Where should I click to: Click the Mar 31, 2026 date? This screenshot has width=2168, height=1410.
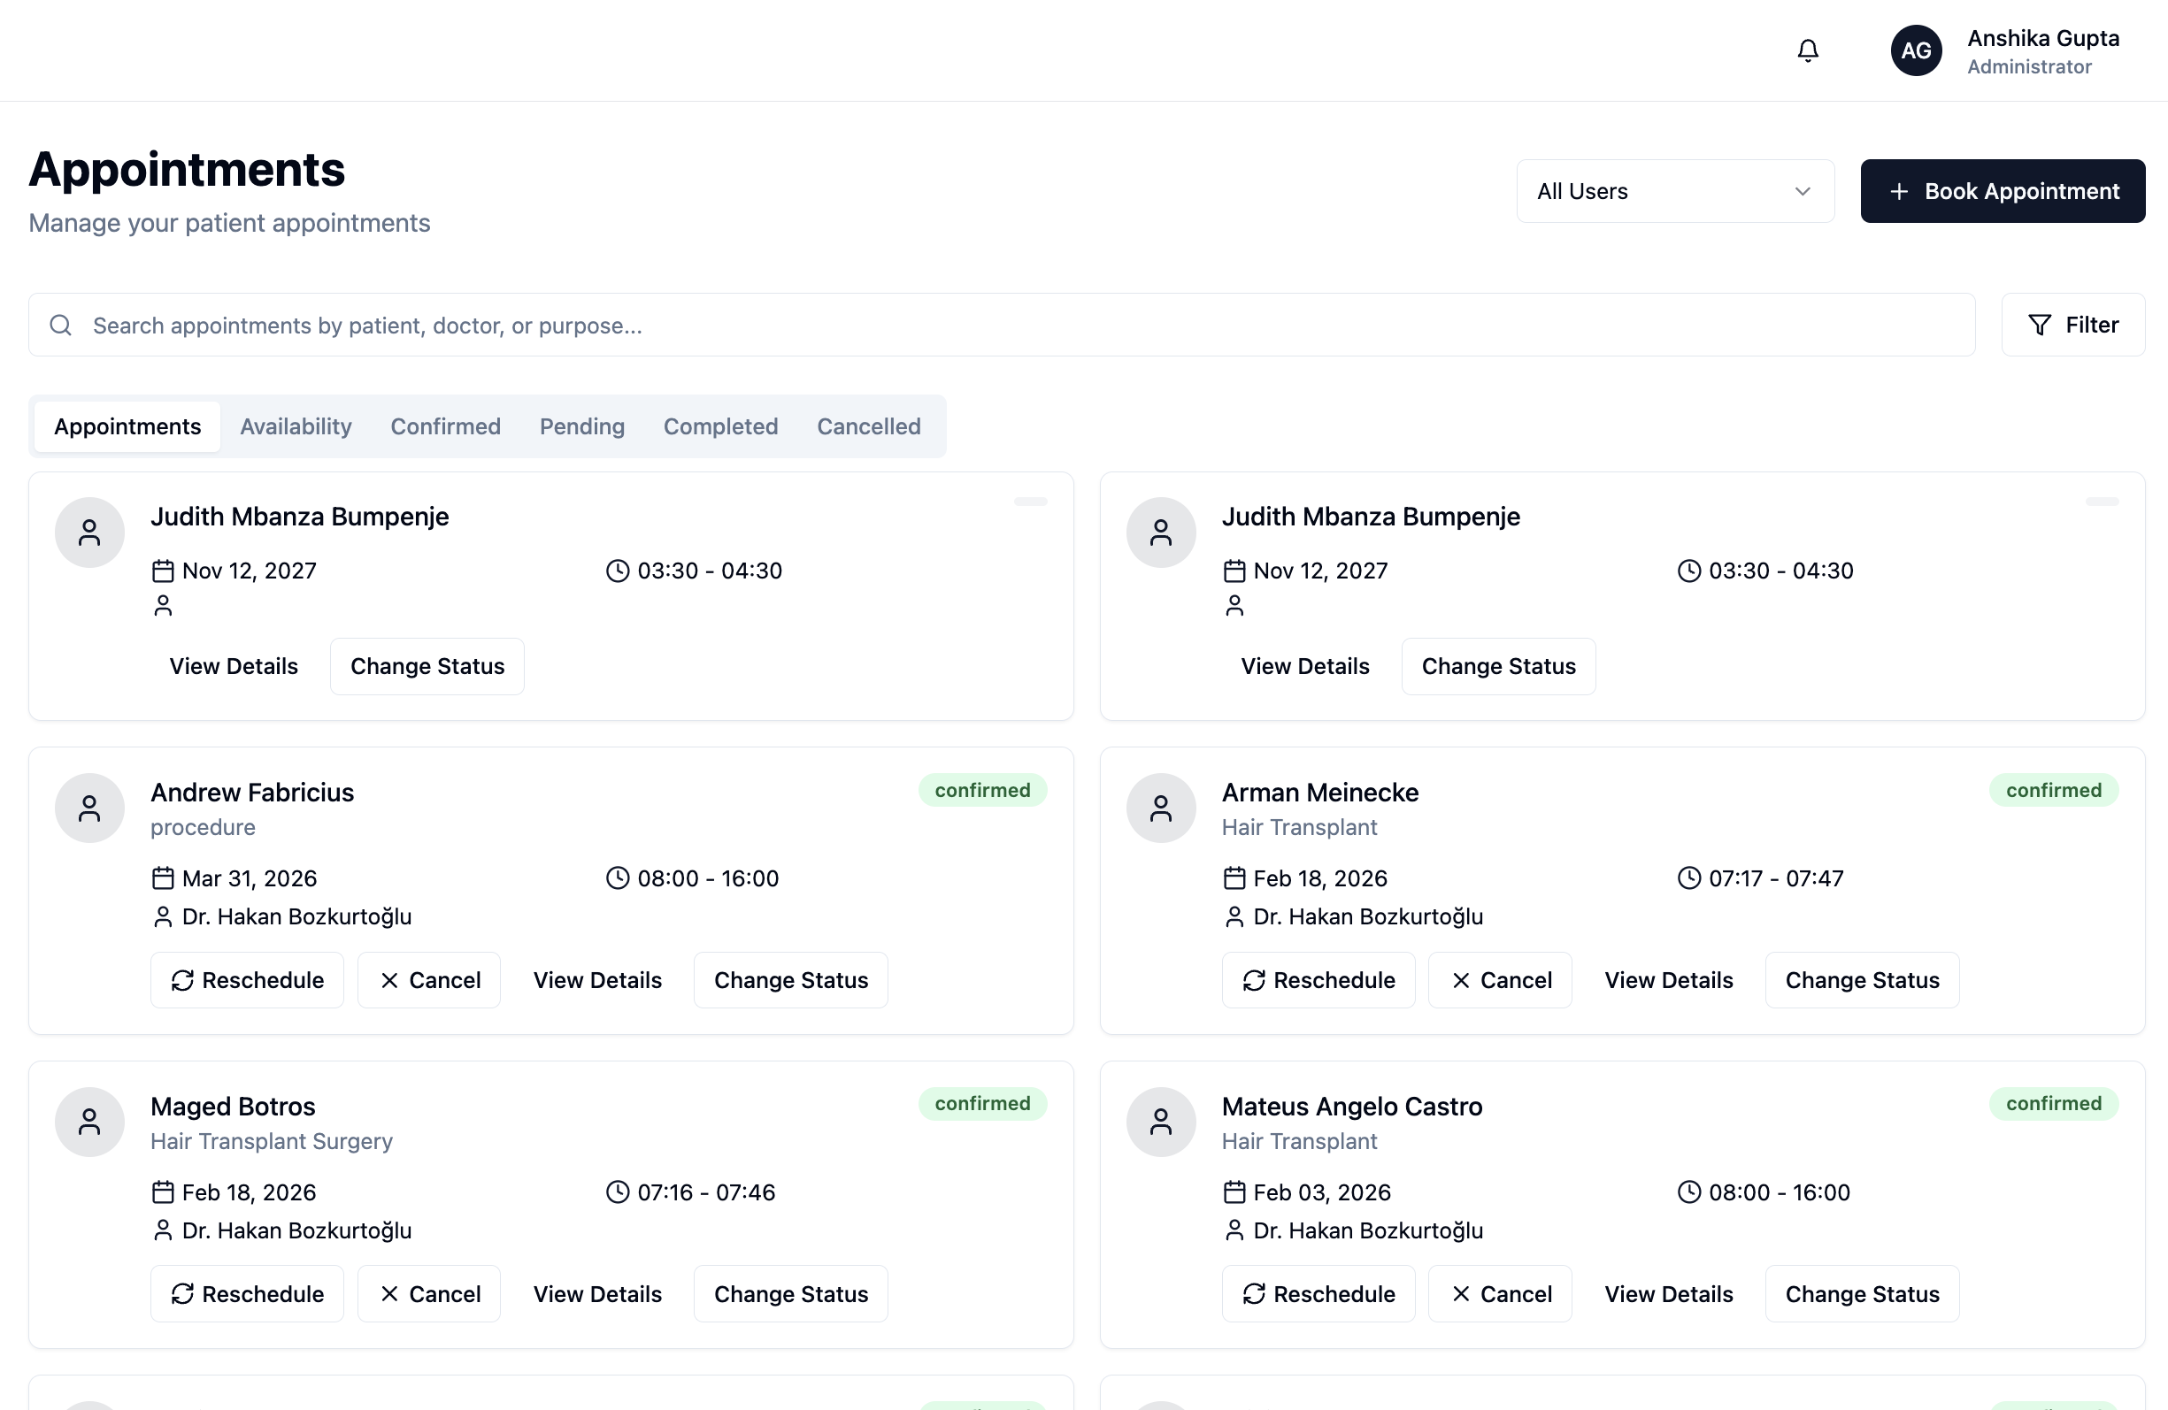[250, 878]
